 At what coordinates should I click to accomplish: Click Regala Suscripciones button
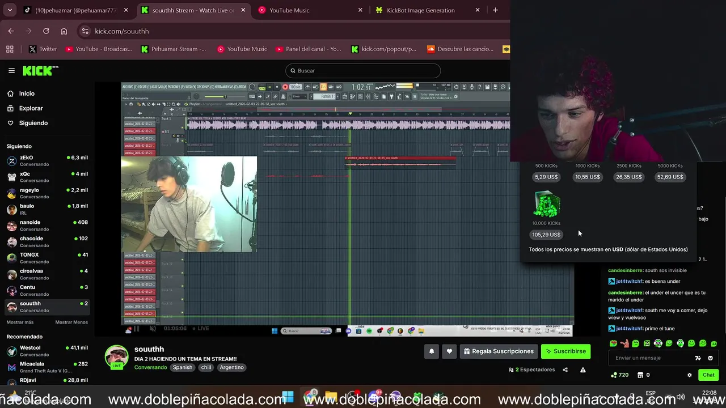[x=499, y=351]
